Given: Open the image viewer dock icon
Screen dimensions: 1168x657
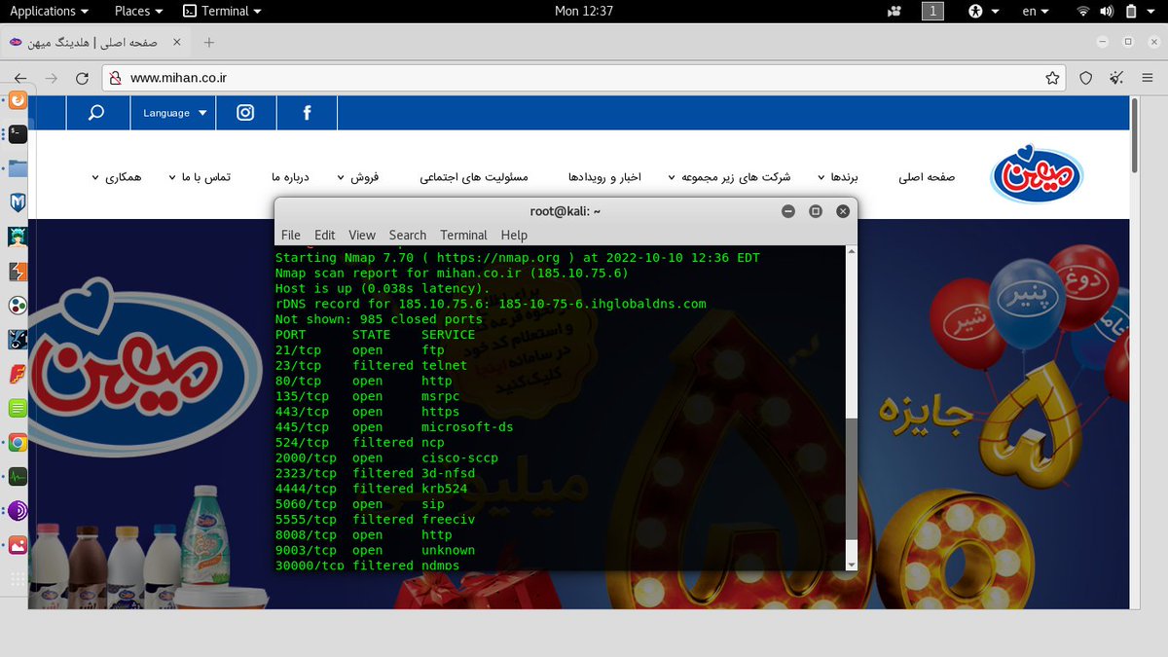Looking at the screenshot, I should point(17,545).
